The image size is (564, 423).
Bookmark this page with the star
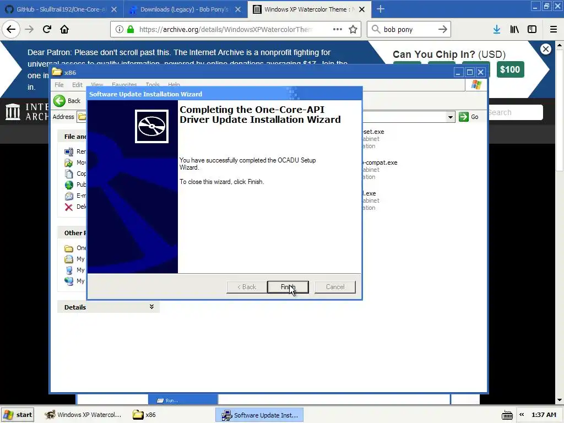[353, 29]
